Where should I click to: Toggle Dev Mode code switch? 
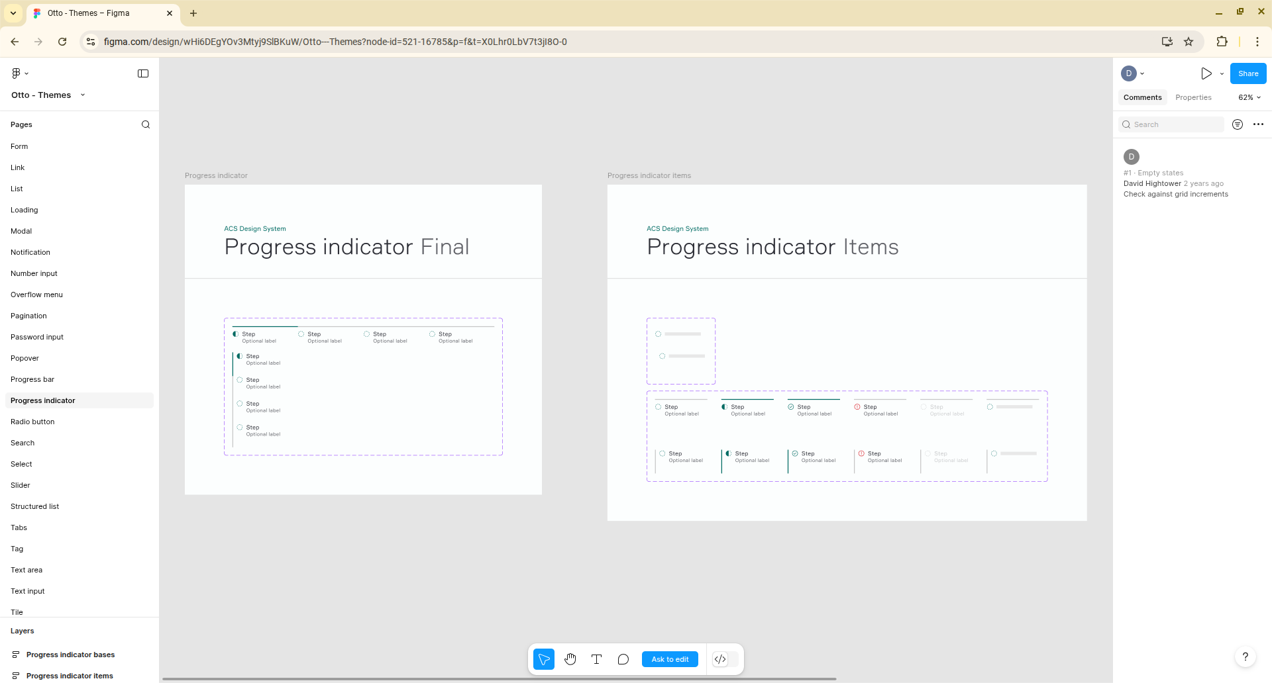point(725,659)
